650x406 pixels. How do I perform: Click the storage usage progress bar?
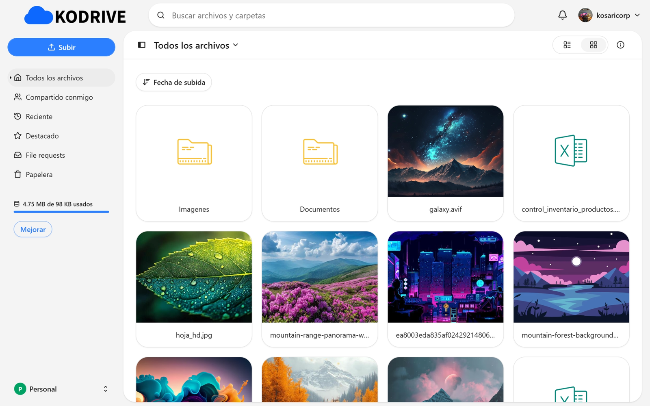(x=61, y=212)
